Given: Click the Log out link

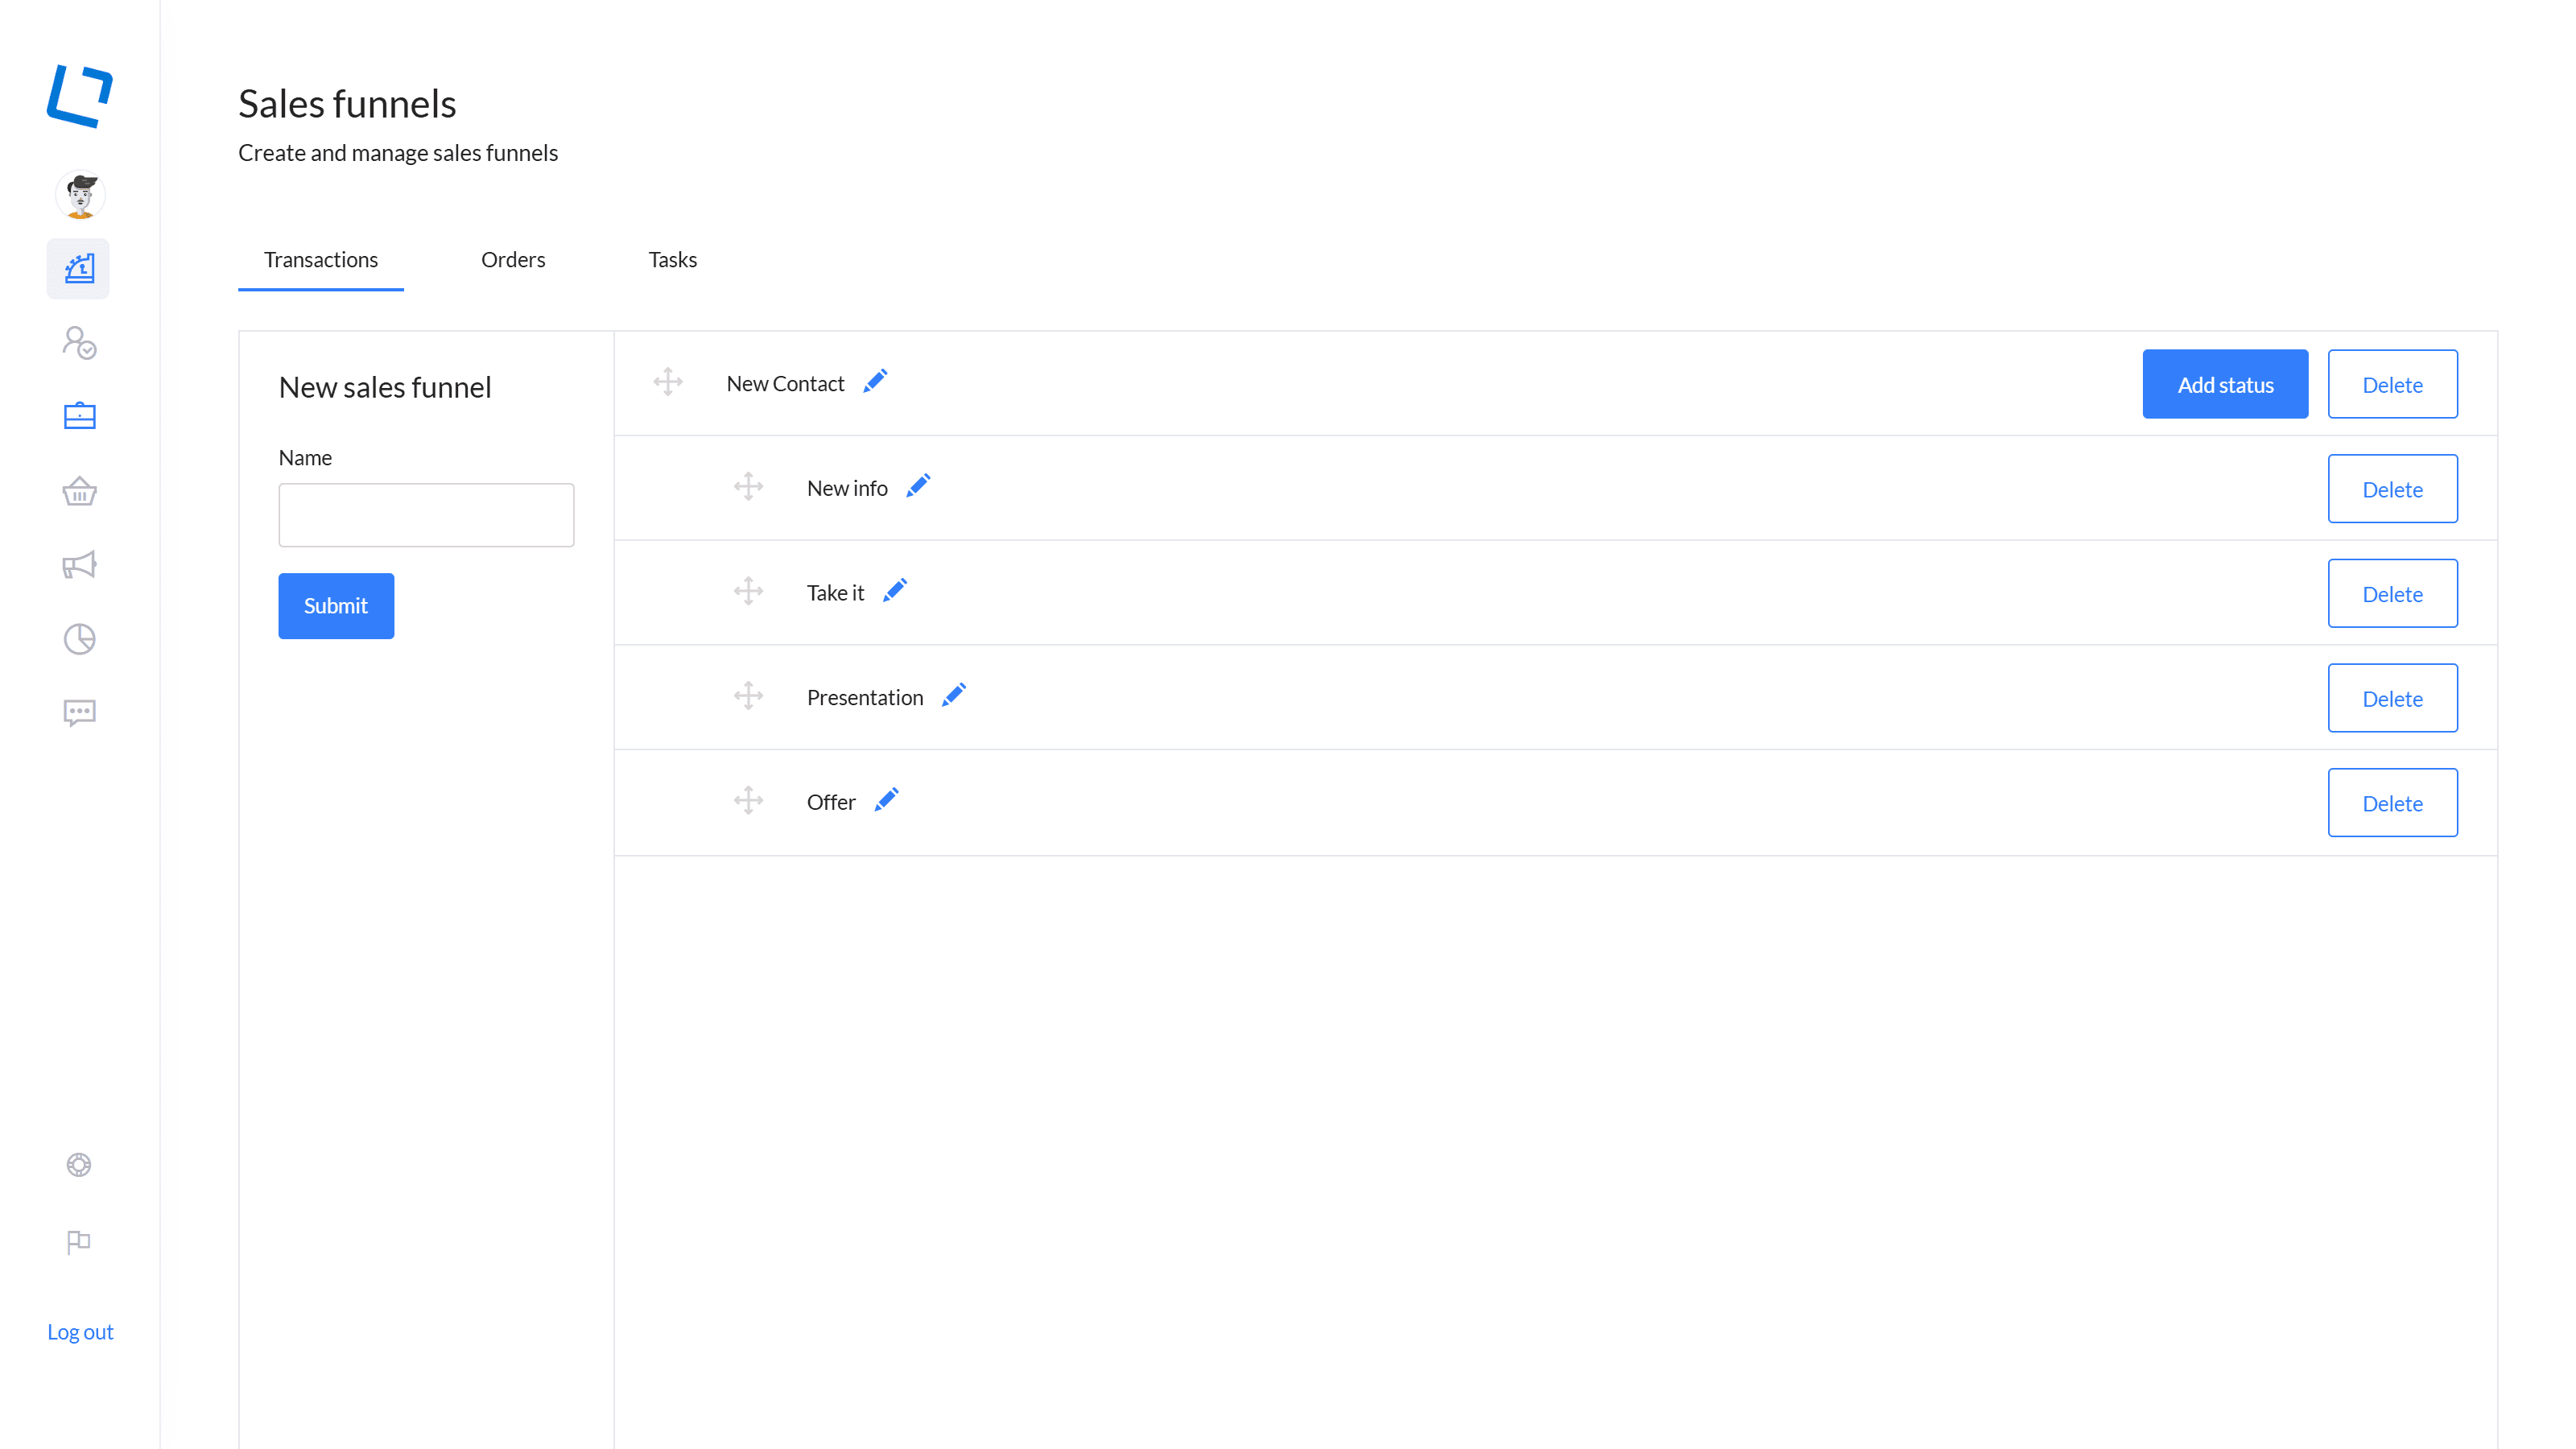Looking at the screenshot, I should [80, 1332].
